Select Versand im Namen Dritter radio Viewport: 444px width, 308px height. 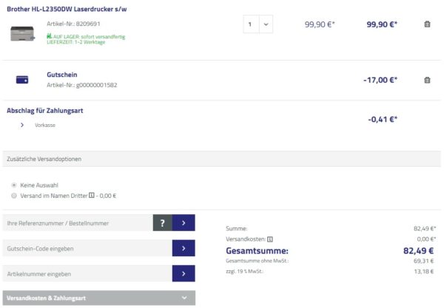(14, 196)
